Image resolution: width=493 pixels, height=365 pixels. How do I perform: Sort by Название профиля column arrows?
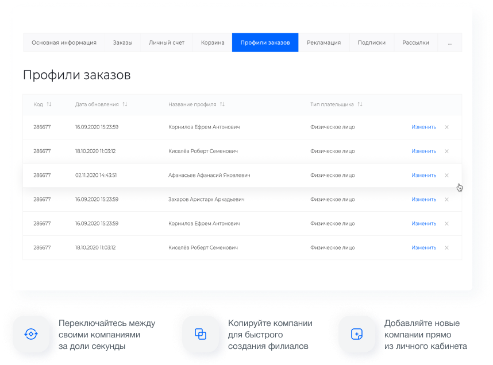pyautogui.click(x=222, y=104)
